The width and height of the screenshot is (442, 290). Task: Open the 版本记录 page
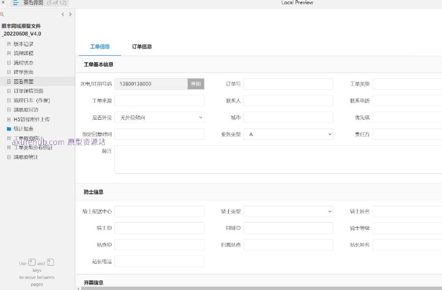[23, 44]
